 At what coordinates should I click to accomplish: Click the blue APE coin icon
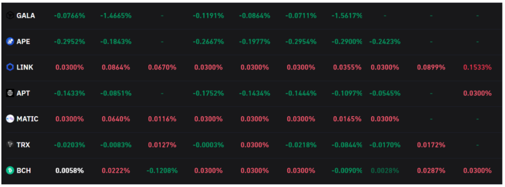pos(10,41)
